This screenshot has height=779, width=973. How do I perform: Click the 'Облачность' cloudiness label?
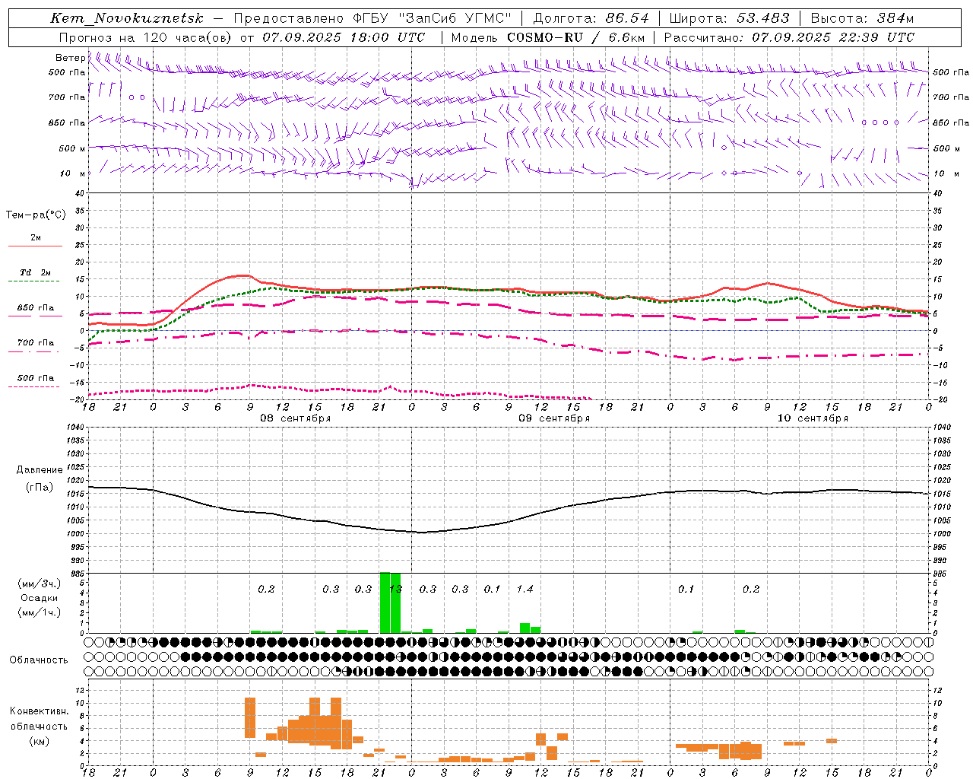tap(39, 660)
